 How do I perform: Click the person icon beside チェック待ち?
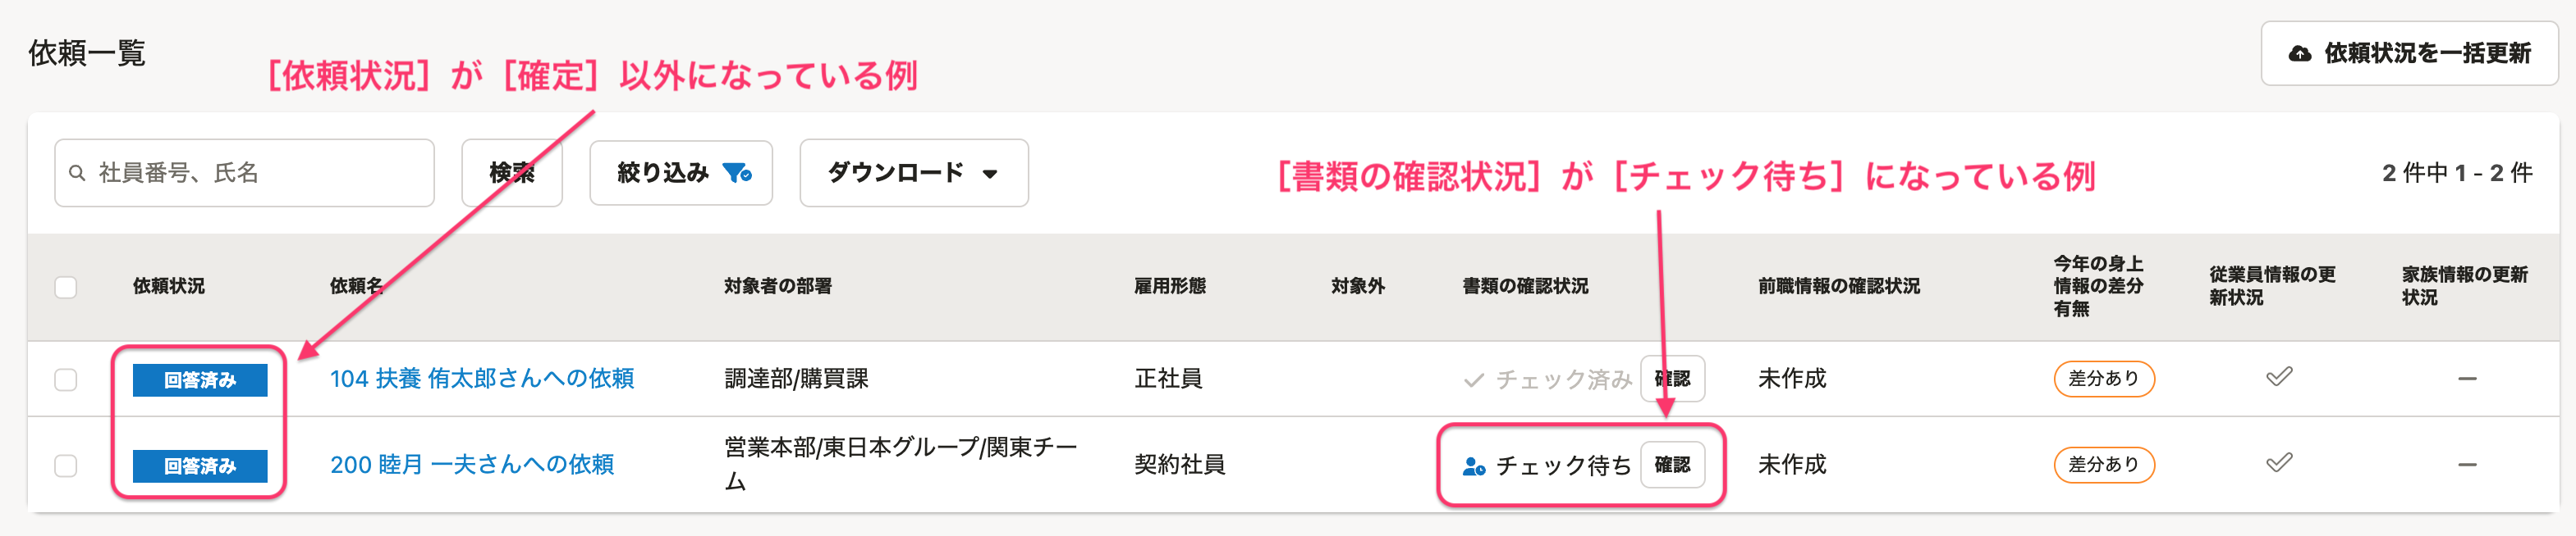pyautogui.click(x=1474, y=466)
